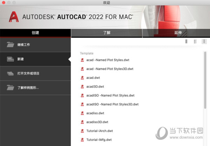Screen dimensions: 210x146
Task: Click the 打开文件或项目 stacked sheets icon
Action: [10, 74]
